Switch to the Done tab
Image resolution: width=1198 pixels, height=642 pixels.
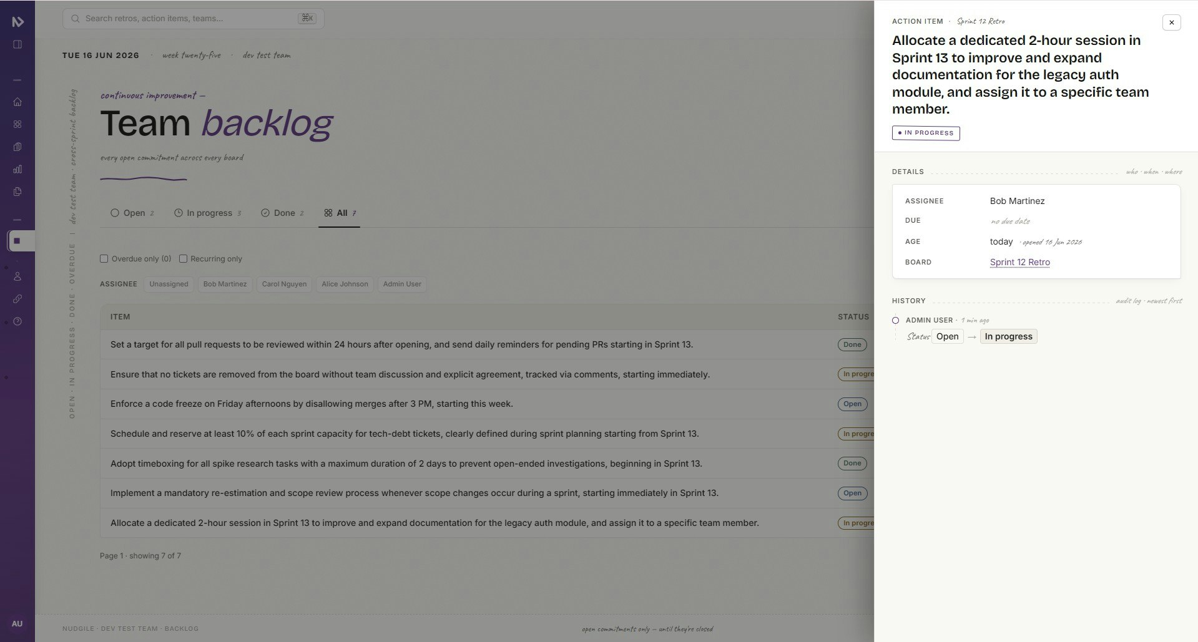pos(282,213)
